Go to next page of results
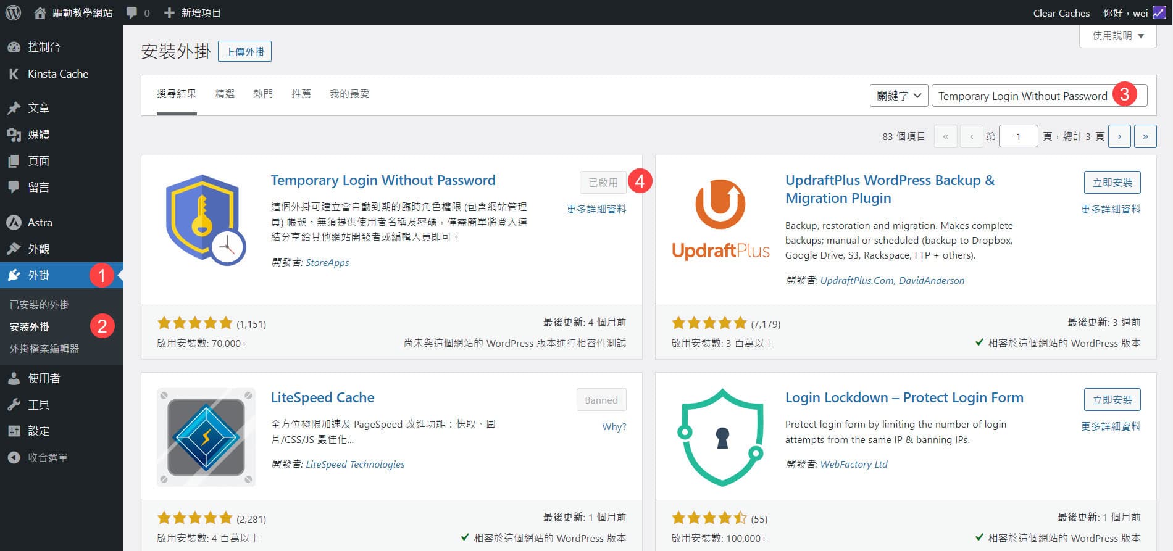The image size is (1173, 551). (1119, 136)
